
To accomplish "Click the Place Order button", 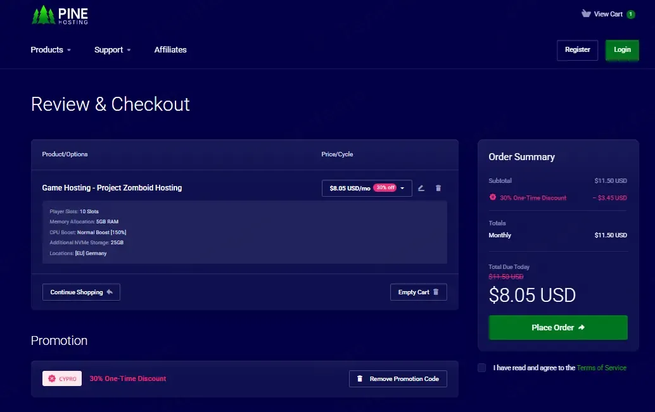I will point(558,328).
